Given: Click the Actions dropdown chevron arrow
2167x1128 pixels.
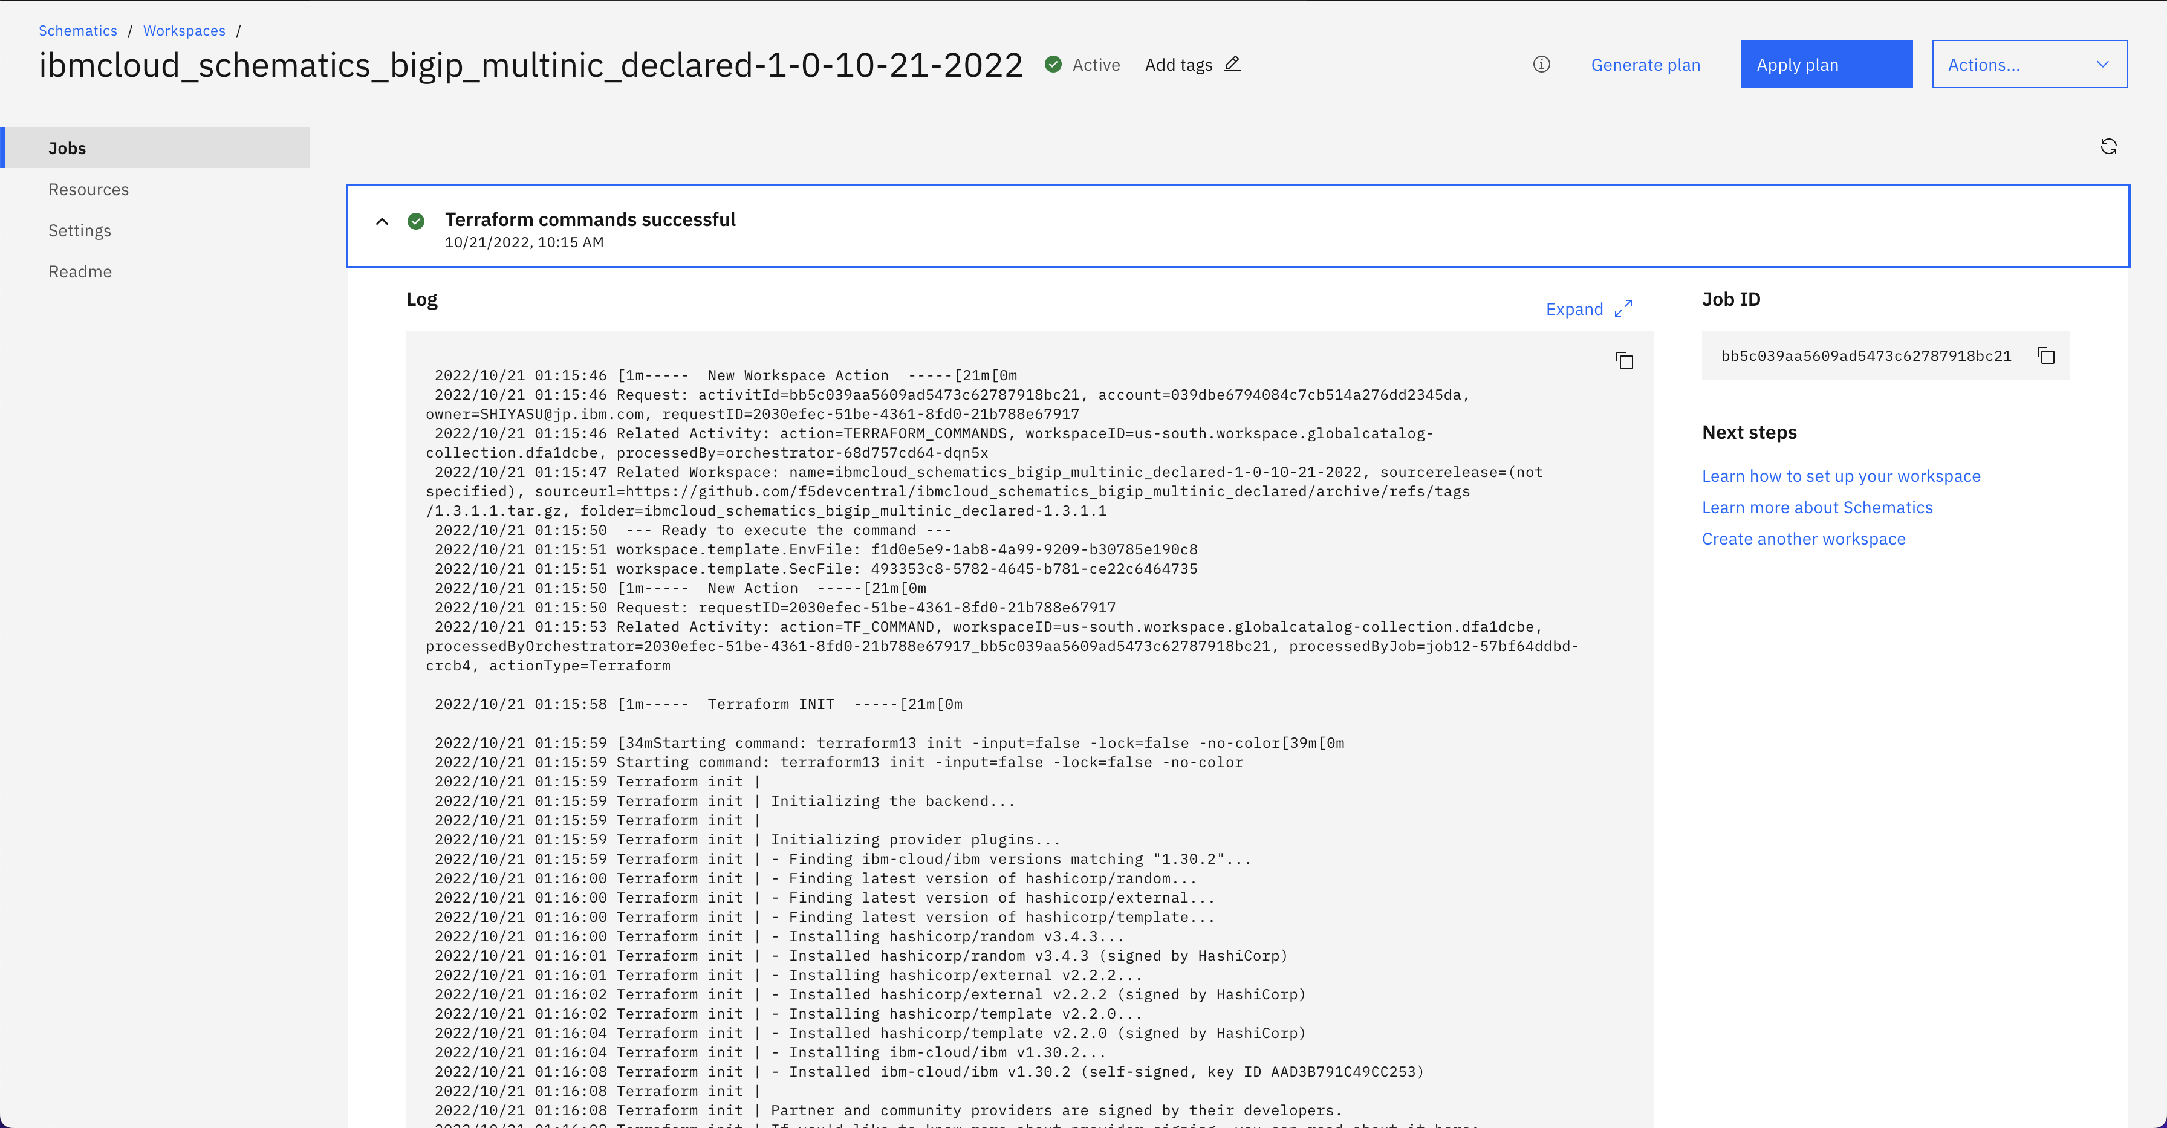Looking at the screenshot, I should pyautogui.click(x=2102, y=64).
